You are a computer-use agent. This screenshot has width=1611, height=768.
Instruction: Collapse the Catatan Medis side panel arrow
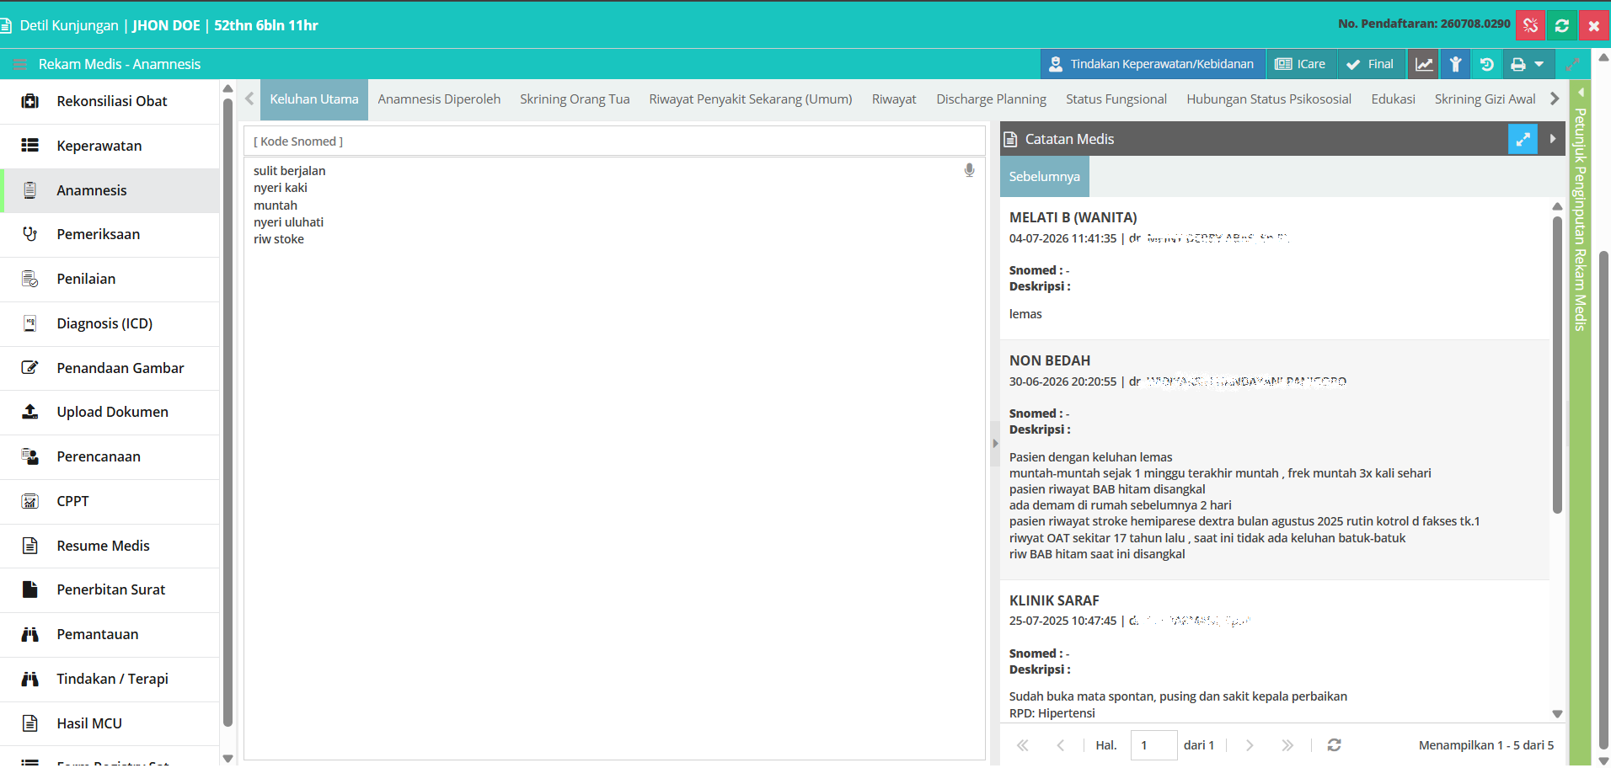[x=1552, y=139]
